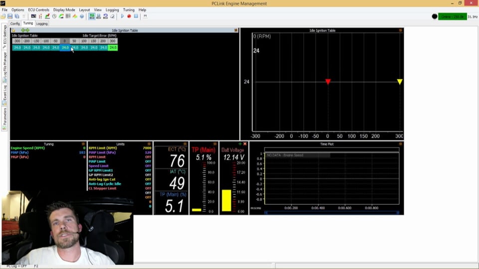Open the ECU Controls menu
The height and width of the screenshot is (269, 479).
[x=38, y=10]
